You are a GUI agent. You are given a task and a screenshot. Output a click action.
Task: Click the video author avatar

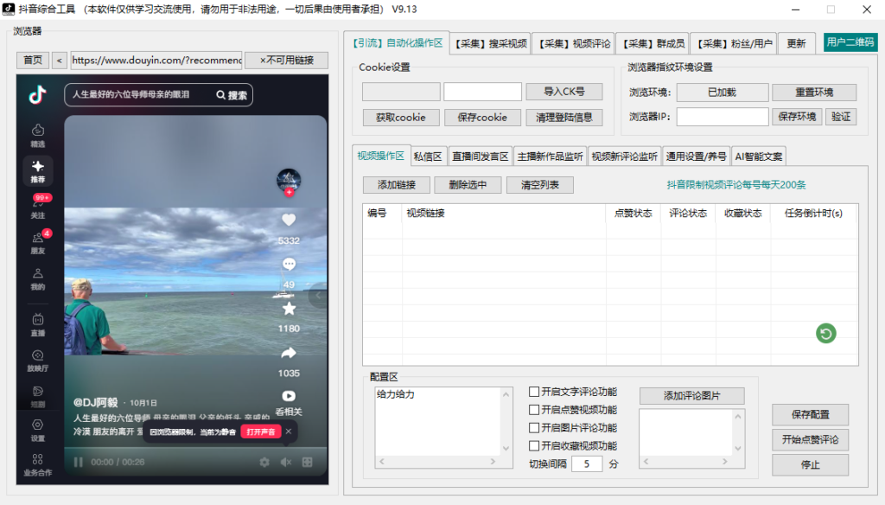[289, 181]
